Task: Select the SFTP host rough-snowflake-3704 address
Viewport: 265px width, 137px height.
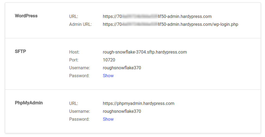Action: click(145, 52)
